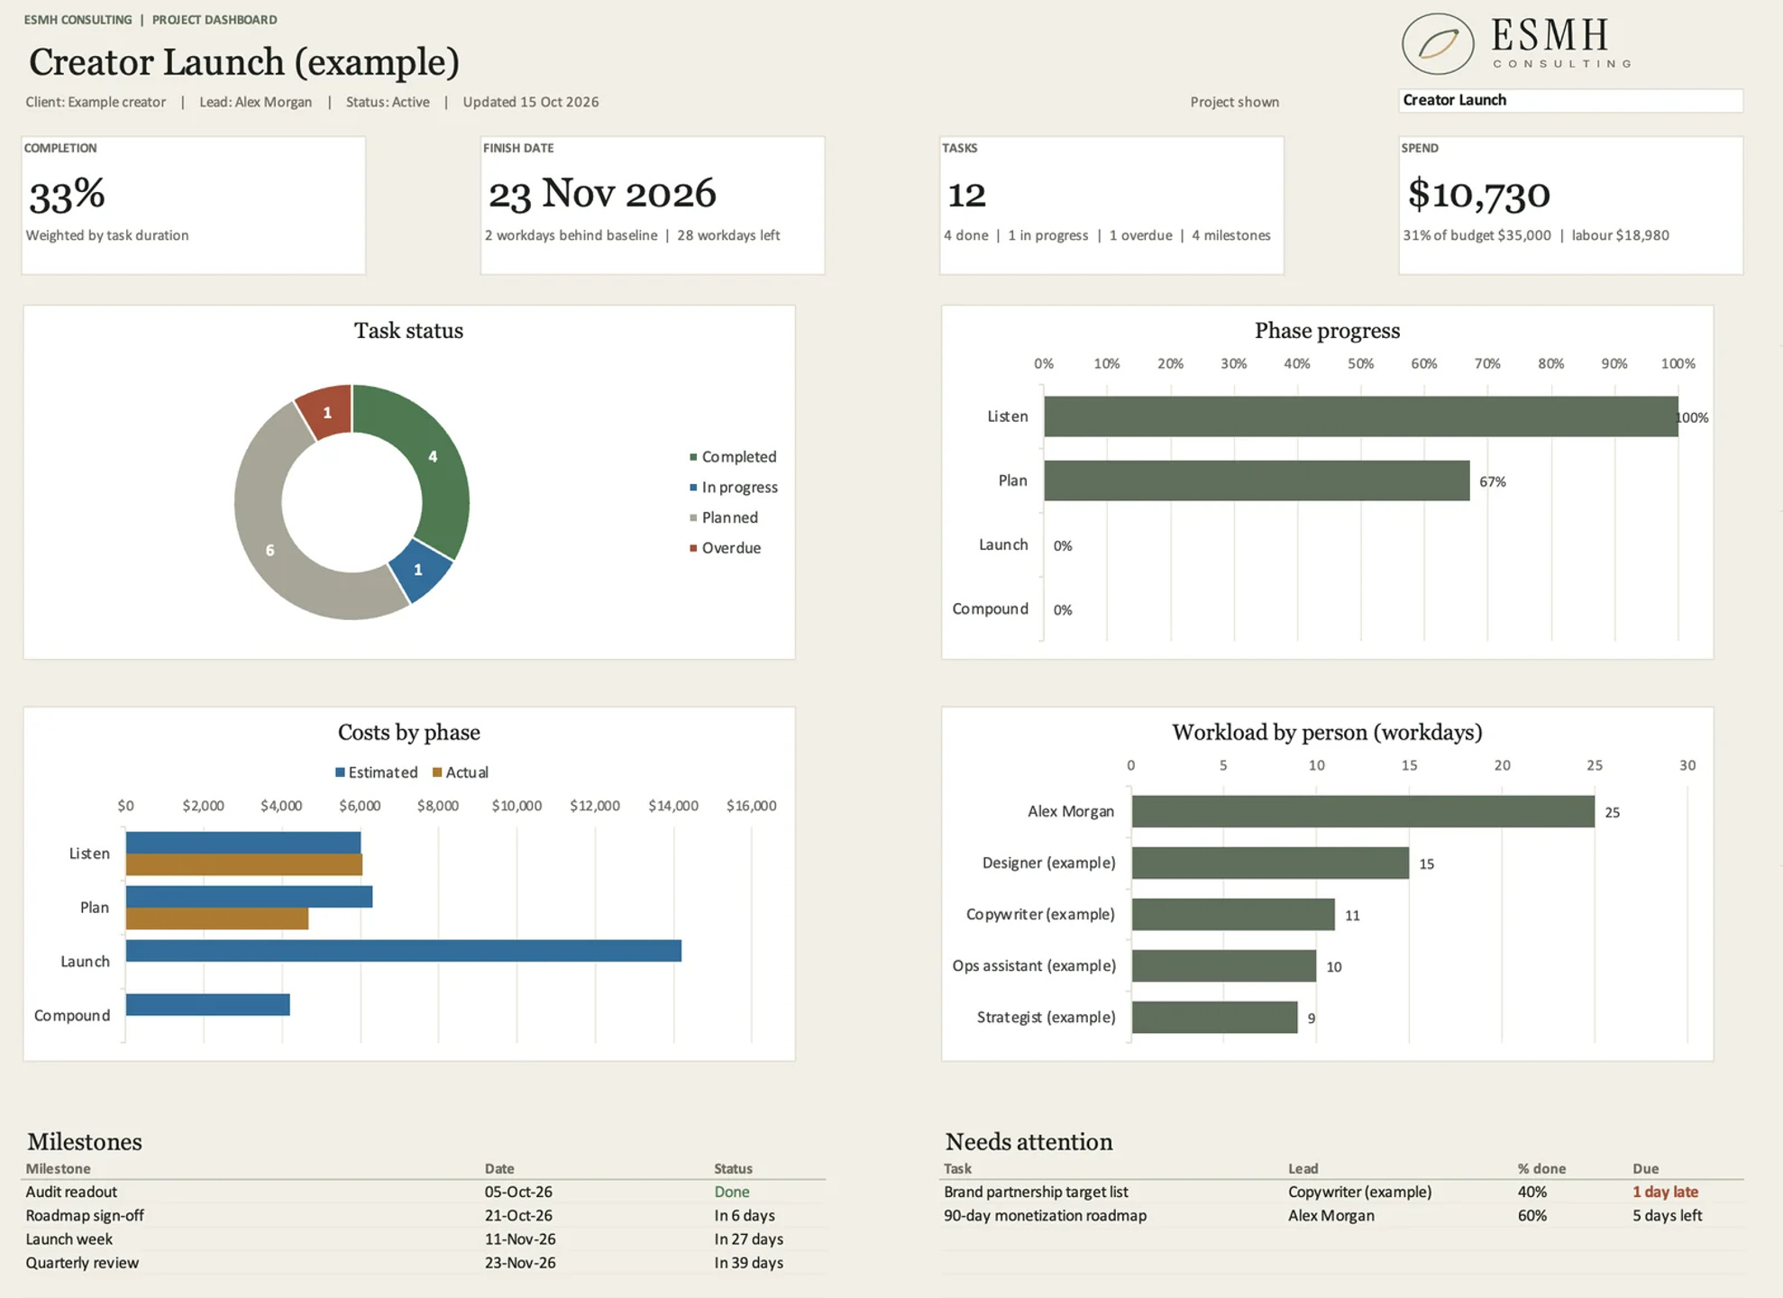Click the Listen 100% phase progress bar
The image size is (1783, 1298).
coord(1361,417)
